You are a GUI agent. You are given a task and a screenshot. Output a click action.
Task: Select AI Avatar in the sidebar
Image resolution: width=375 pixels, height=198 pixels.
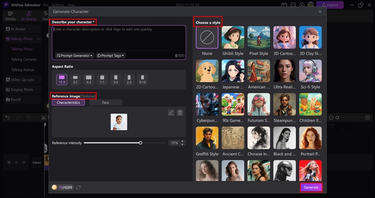[22, 29]
